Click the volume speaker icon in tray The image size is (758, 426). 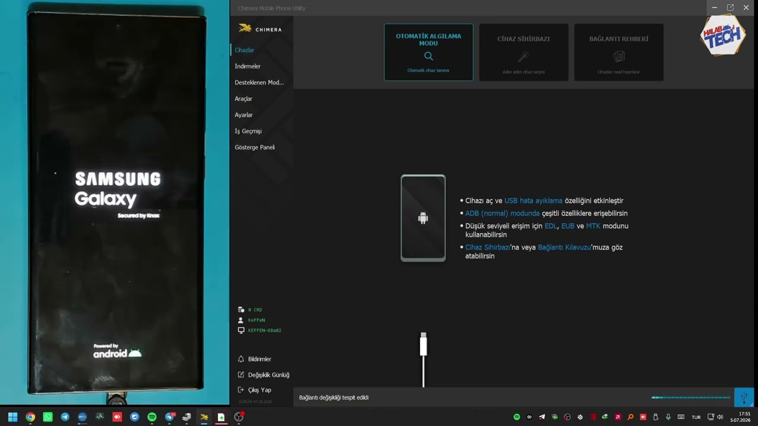720,417
